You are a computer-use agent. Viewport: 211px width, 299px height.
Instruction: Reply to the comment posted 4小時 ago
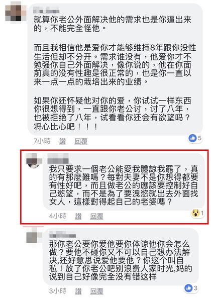pyautogui.click(x=96, y=216)
